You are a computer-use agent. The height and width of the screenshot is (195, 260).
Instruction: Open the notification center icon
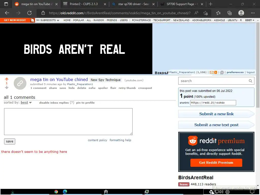252,192
